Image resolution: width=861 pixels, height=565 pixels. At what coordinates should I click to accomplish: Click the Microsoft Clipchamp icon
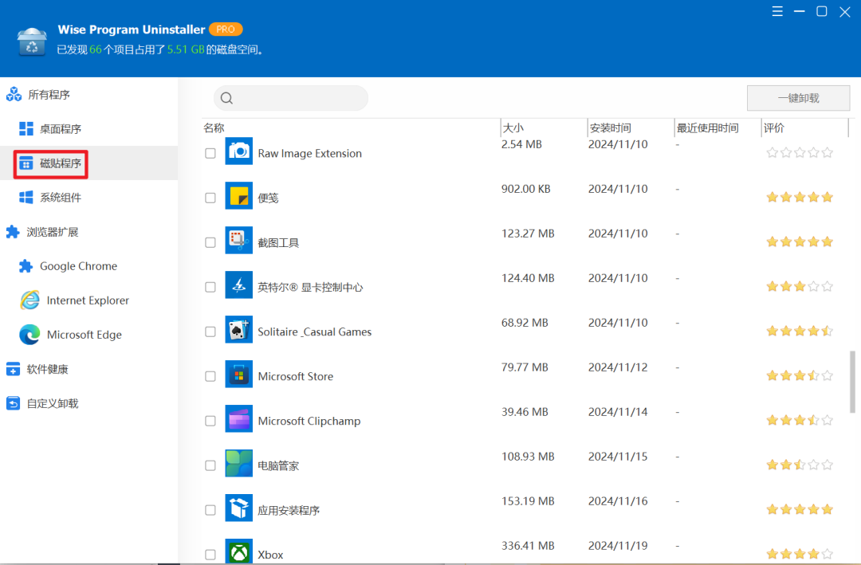coord(238,419)
